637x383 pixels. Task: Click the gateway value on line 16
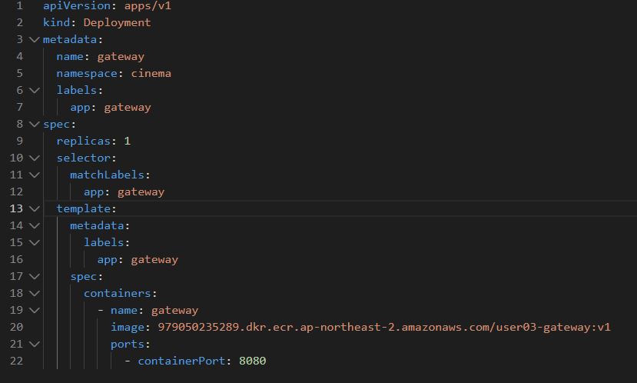pos(154,260)
